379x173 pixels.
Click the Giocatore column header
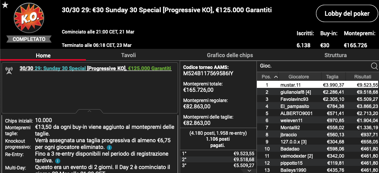tap(299, 77)
